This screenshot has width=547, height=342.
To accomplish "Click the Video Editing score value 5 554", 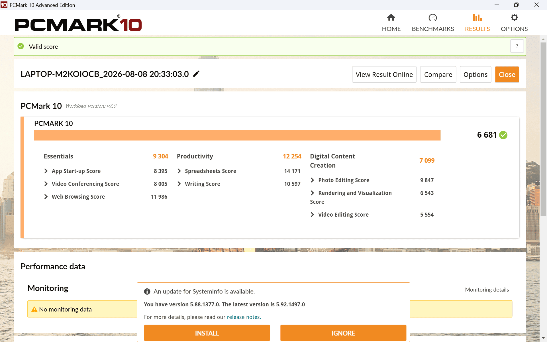I will point(427,215).
